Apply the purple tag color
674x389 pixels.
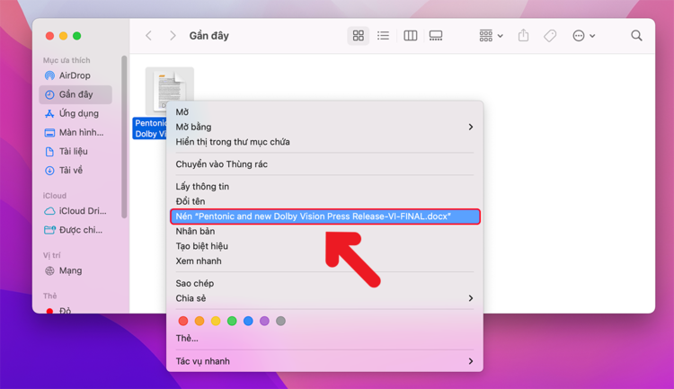point(264,321)
